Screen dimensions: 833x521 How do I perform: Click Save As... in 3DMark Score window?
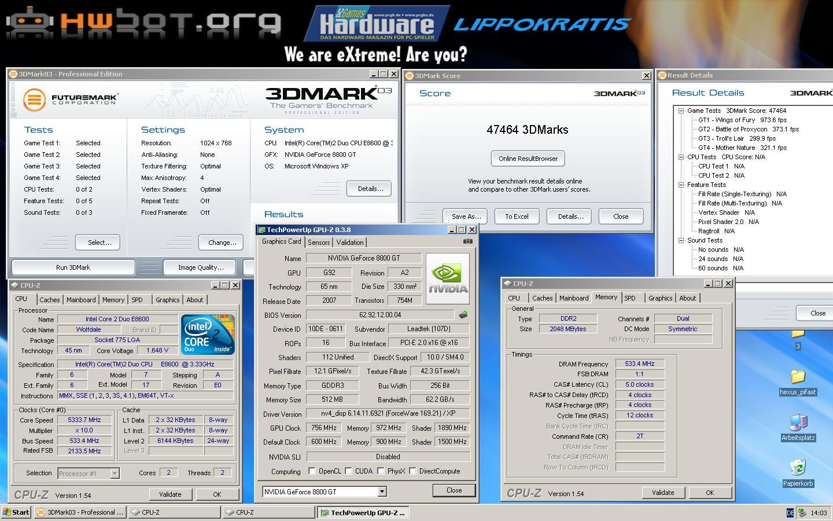coord(466,217)
